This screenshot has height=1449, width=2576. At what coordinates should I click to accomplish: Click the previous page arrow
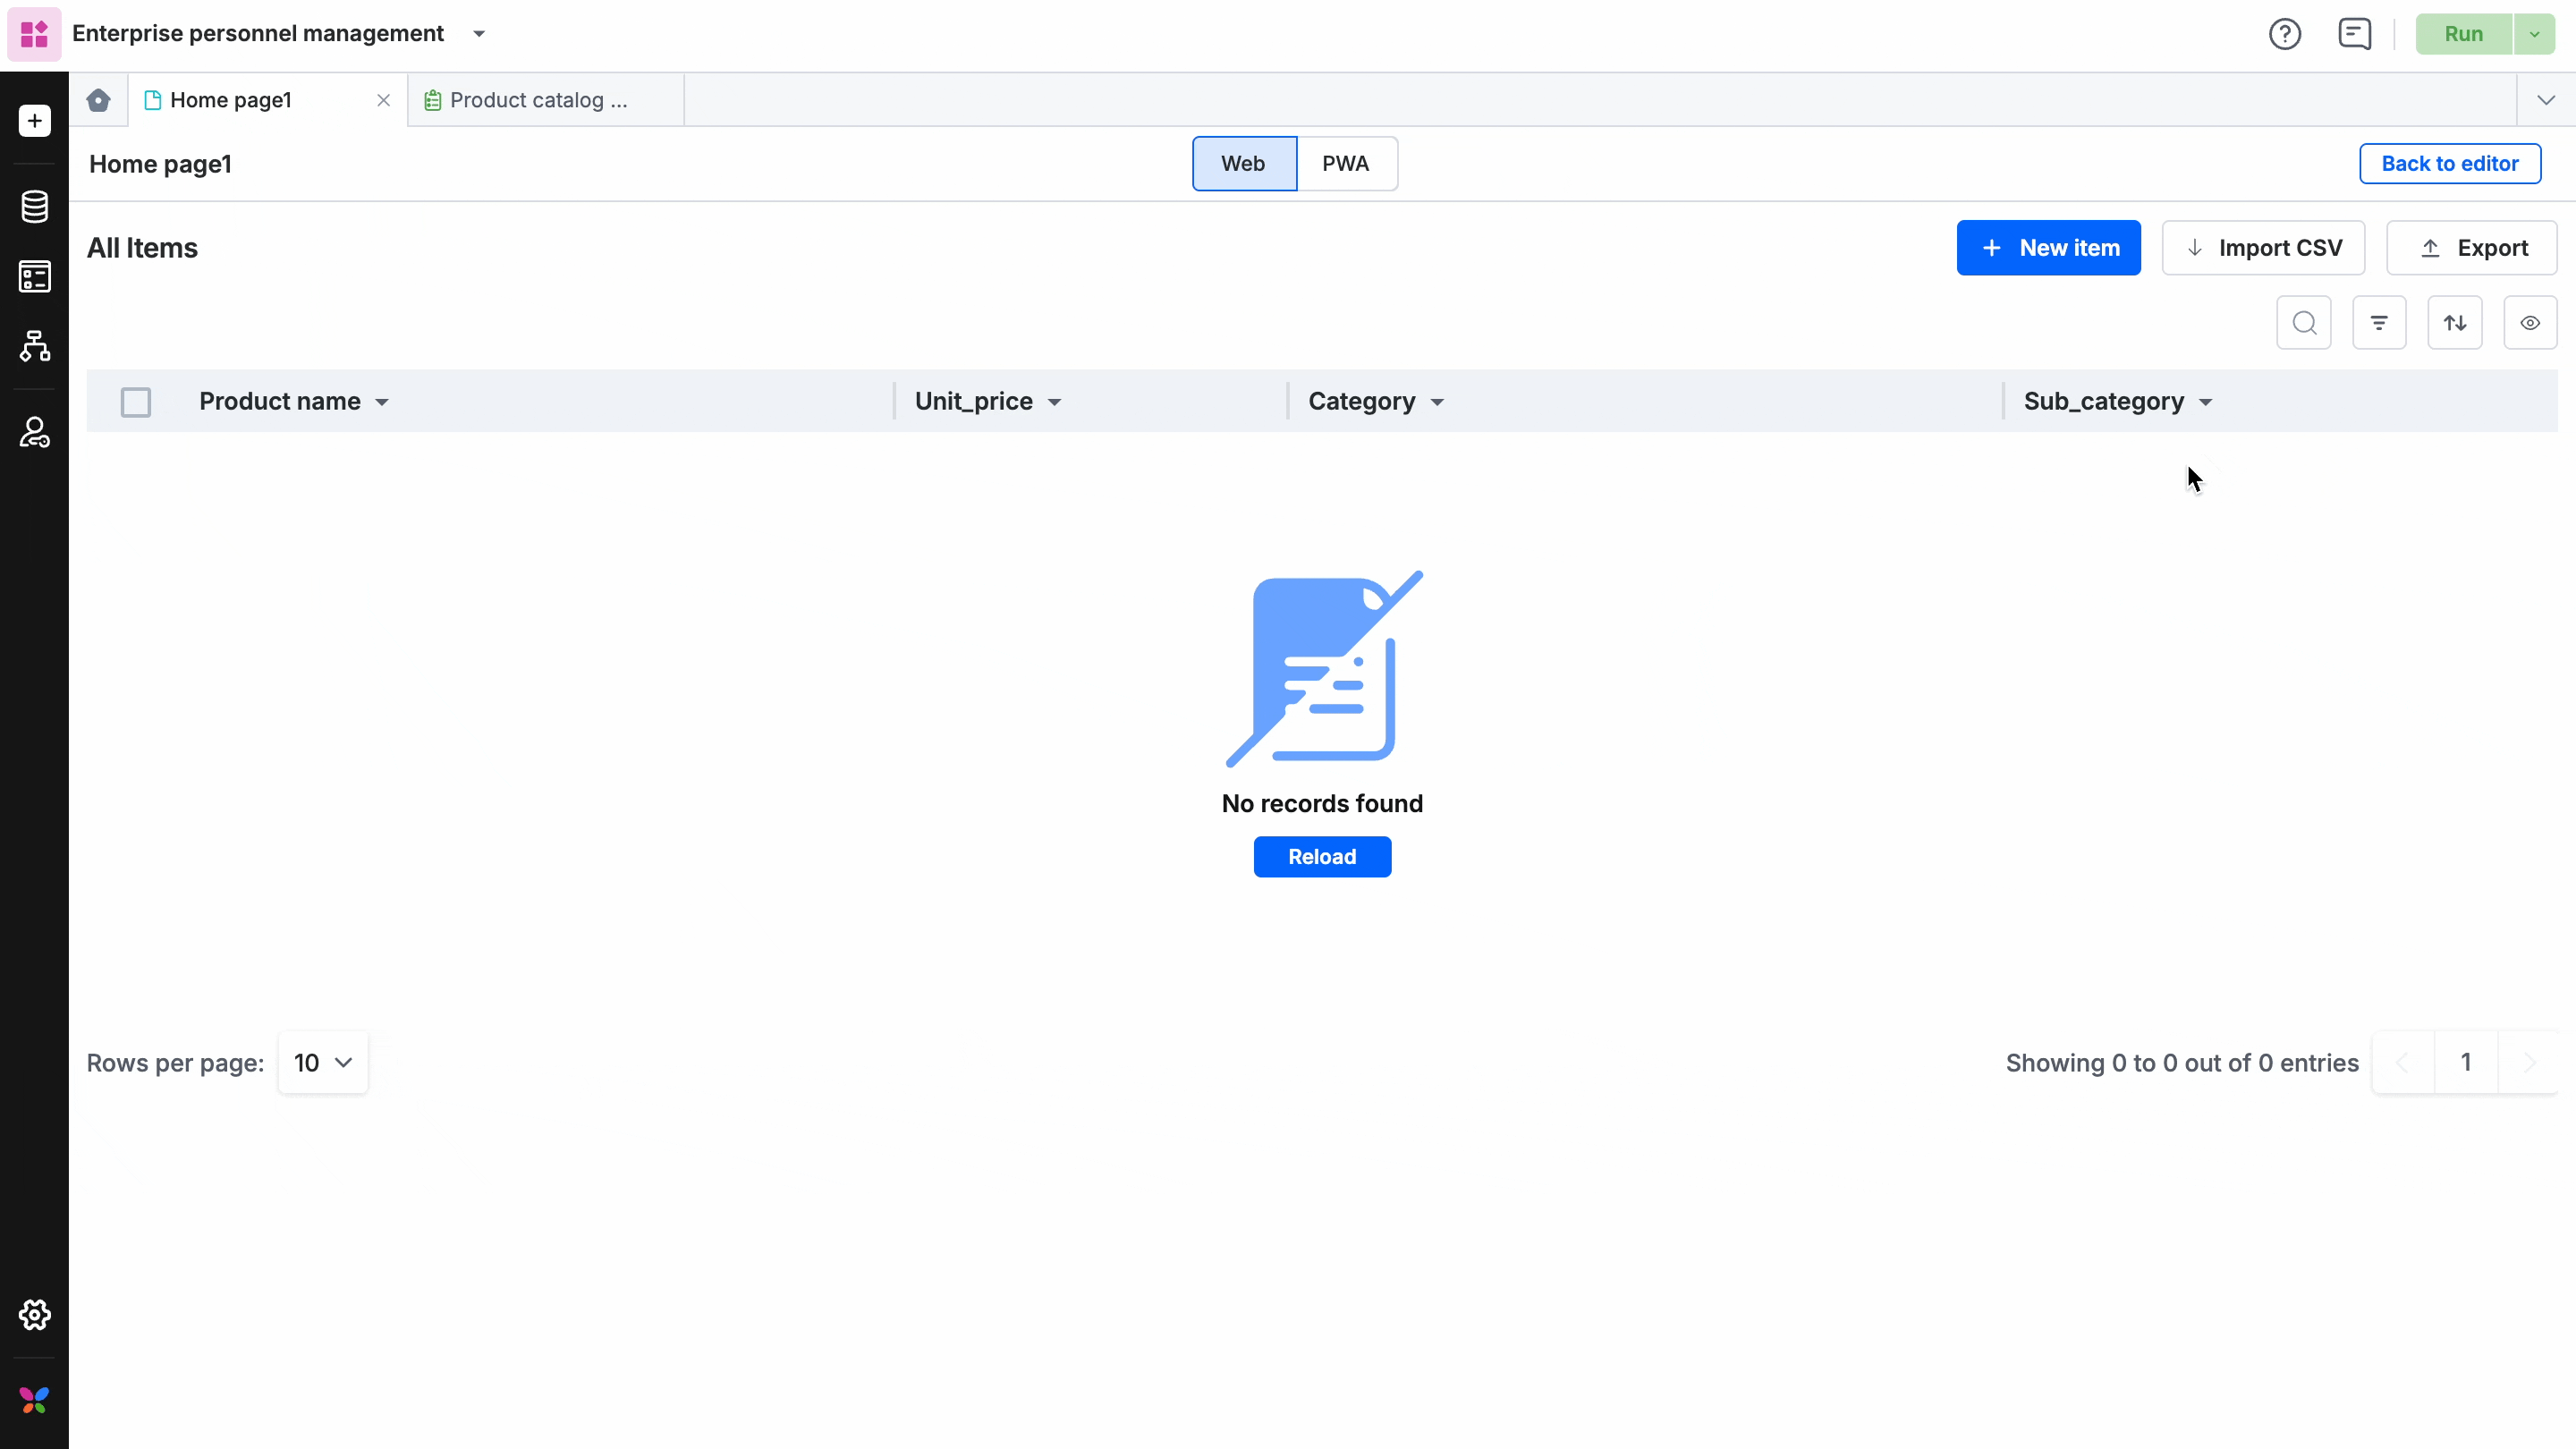coord(2402,1063)
